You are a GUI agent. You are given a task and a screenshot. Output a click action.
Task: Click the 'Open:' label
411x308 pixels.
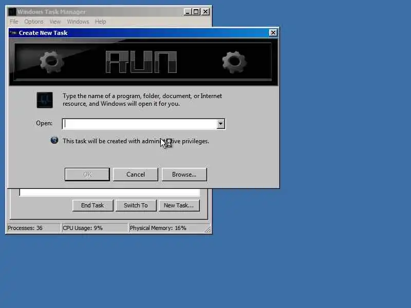(44, 123)
